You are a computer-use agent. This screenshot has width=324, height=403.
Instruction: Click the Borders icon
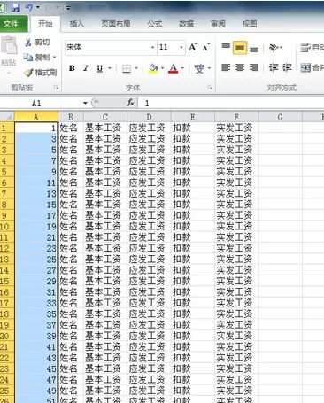tap(127, 69)
